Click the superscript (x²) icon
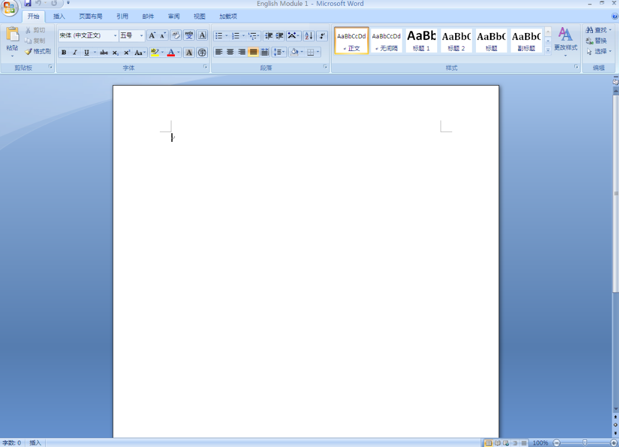619x447 pixels. tap(127, 53)
